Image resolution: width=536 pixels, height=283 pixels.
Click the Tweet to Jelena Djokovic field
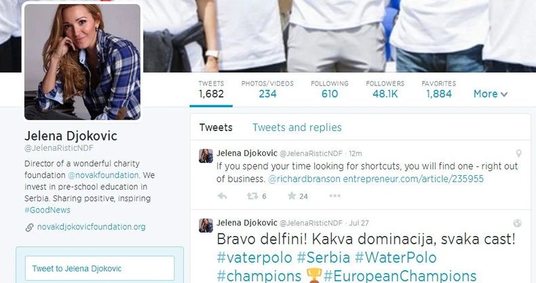(x=100, y=268)
